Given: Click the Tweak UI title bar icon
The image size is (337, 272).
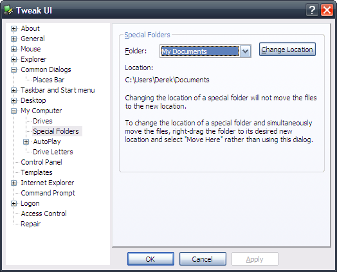Looking at the screenshot, I should [x=8, y=10].
